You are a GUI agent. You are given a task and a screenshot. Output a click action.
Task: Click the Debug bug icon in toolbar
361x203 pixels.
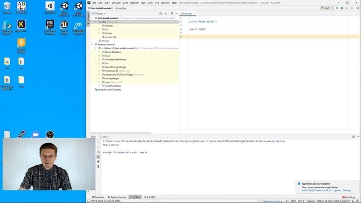342,8
